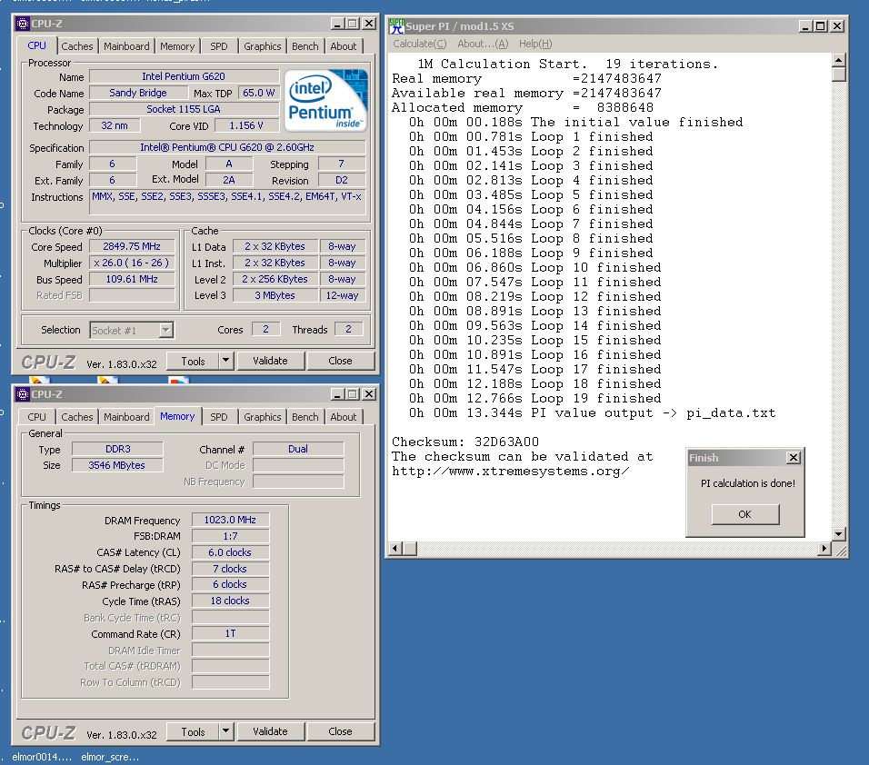869x765 pixels.
Task: Open About tab in top CPU-Z window
Action: pyautogui.click(x=344, y=46)
